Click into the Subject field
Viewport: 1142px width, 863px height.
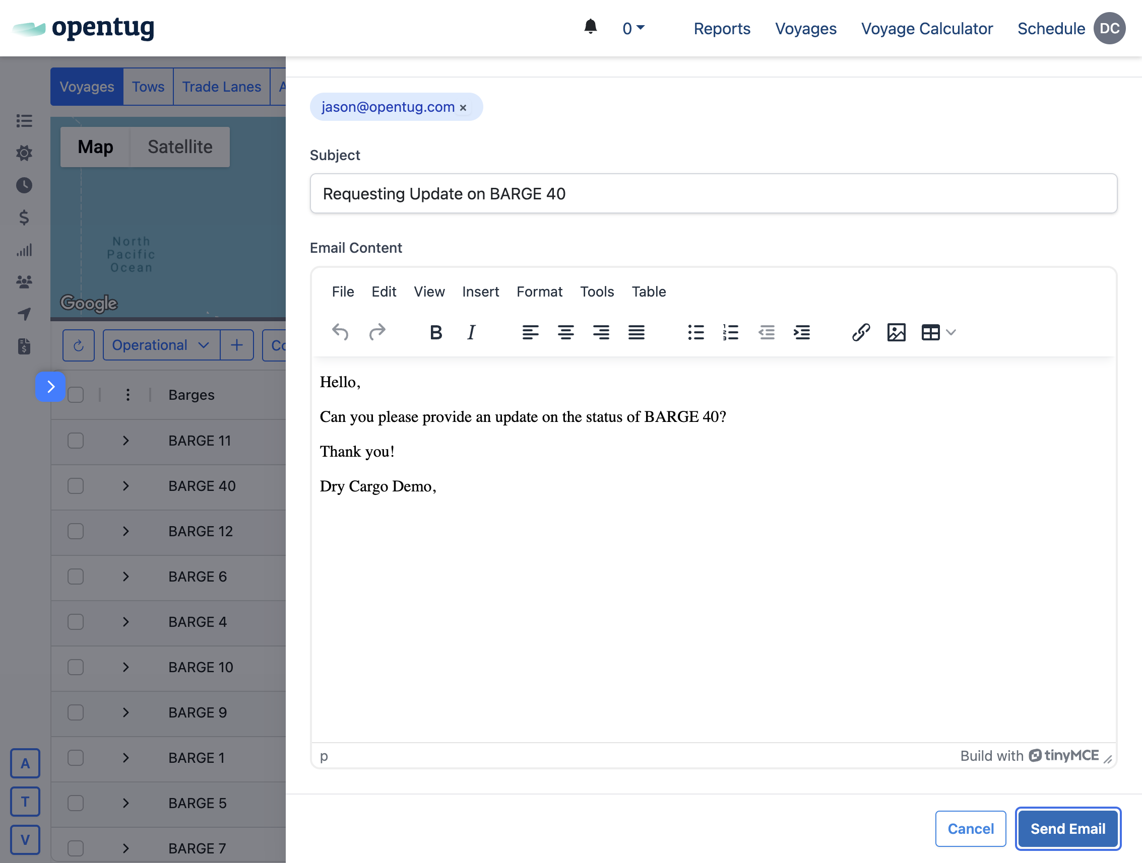coord(713,194)
